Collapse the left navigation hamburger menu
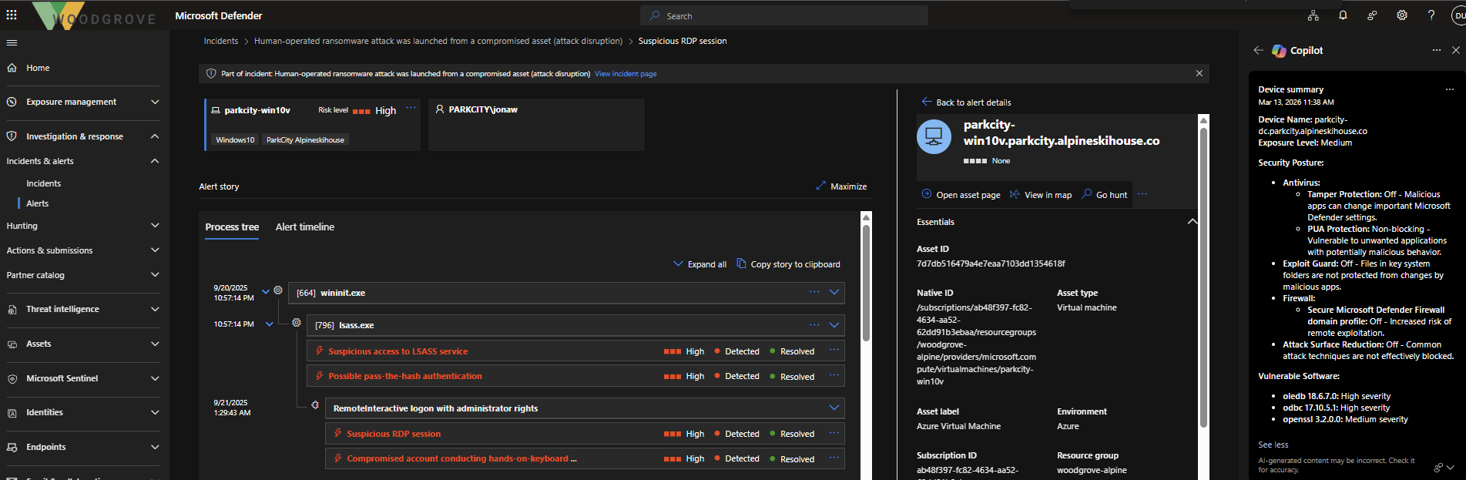 tap(12, 43)
